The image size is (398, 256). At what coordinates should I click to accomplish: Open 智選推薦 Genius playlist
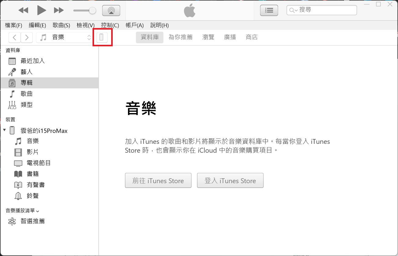[33, 221]
